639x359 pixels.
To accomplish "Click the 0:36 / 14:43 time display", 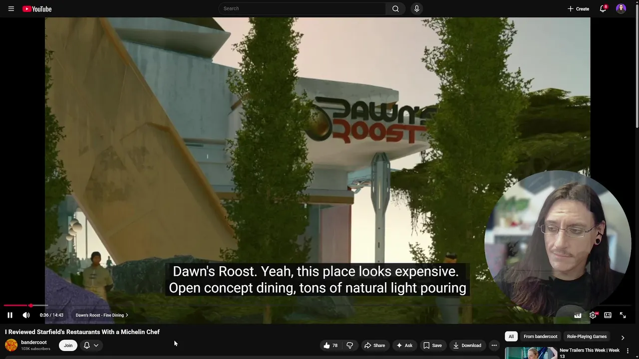I will pyautogui.click(x=51, y=315).
